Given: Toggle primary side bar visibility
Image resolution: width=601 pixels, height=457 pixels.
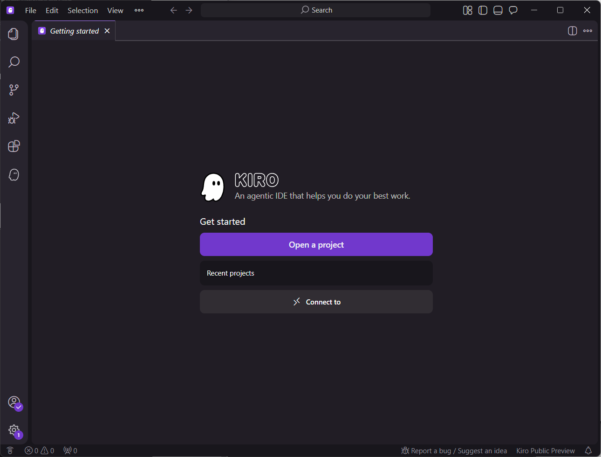Looking at the screenshot, I should [x=483, y=10].
